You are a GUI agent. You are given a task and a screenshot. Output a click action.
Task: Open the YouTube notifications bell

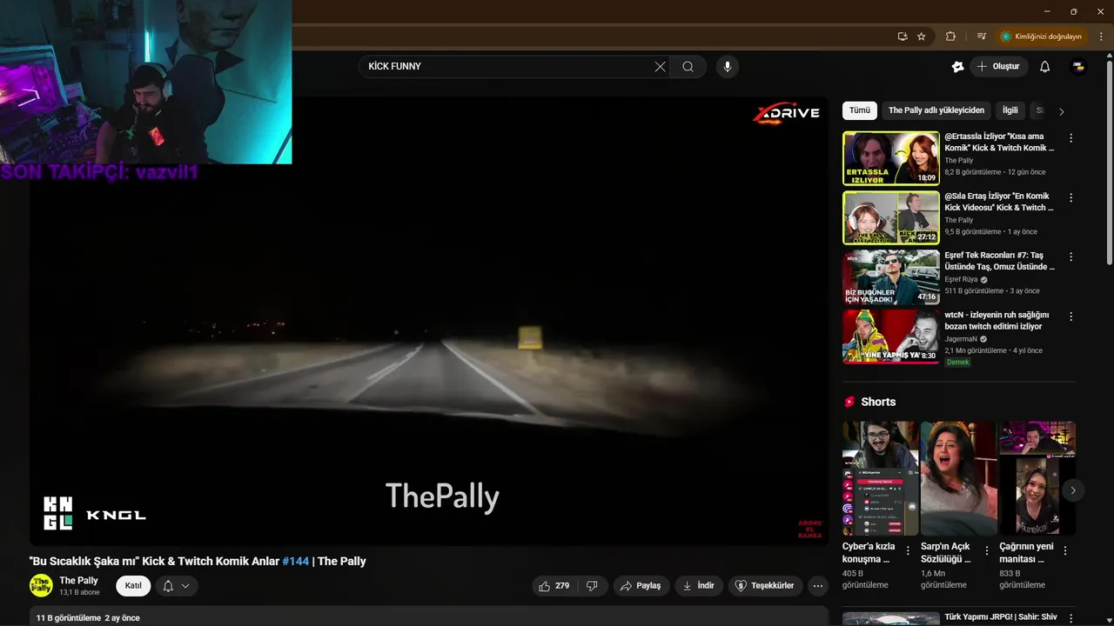(1045, 67)
